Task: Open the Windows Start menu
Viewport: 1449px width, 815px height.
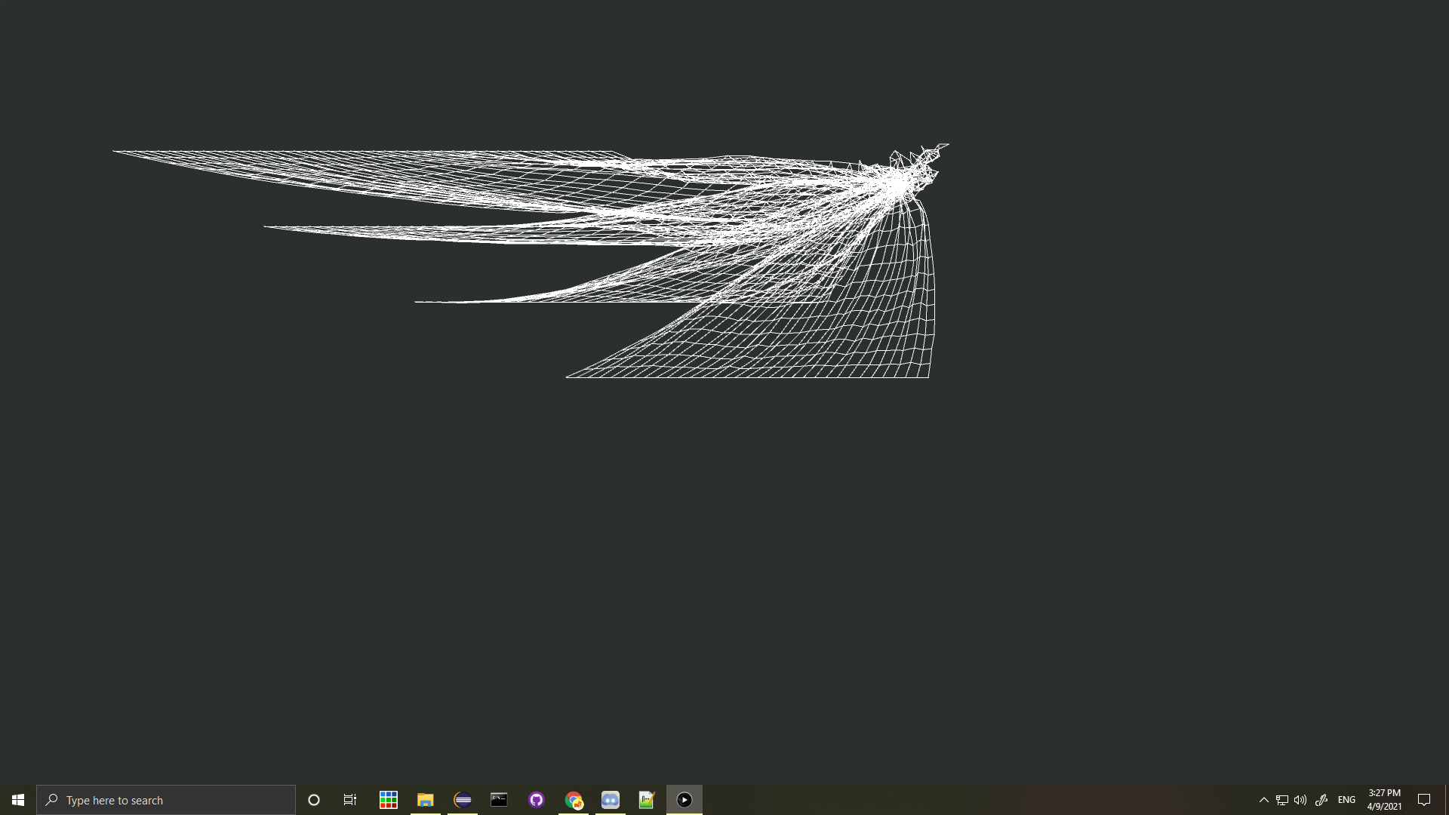Action: point(18,800)
